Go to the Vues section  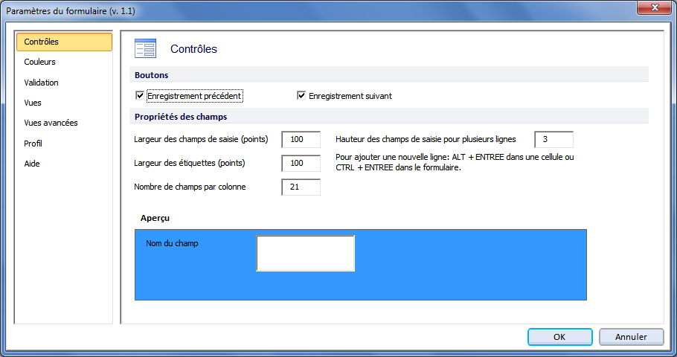tap(33, 103)
